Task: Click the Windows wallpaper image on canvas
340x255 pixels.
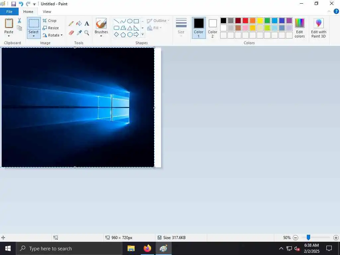Action: (78, 107)
